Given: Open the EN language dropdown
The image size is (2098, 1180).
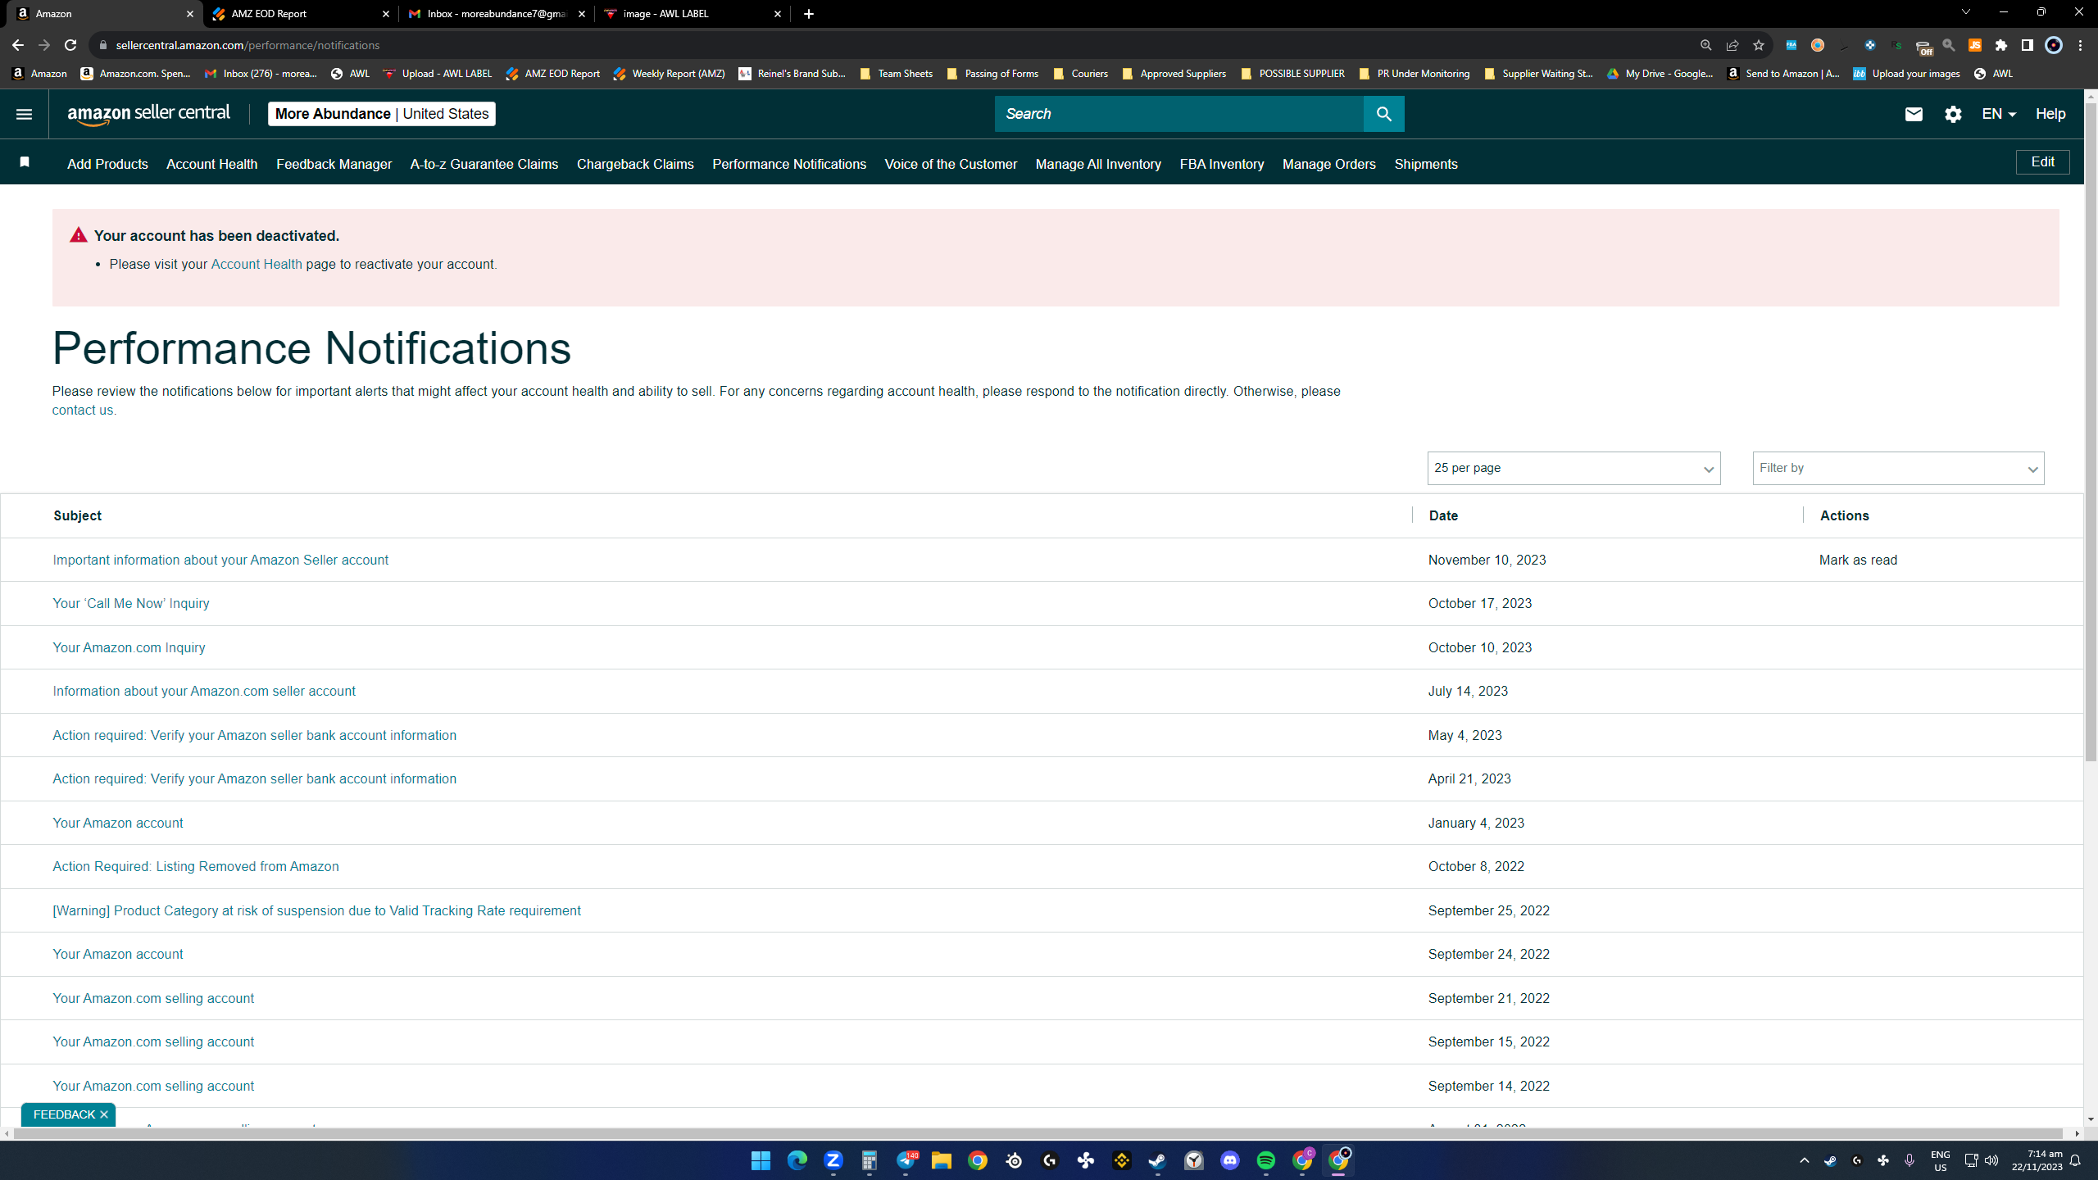Looking at the screenshot, I should [1999, 114].
